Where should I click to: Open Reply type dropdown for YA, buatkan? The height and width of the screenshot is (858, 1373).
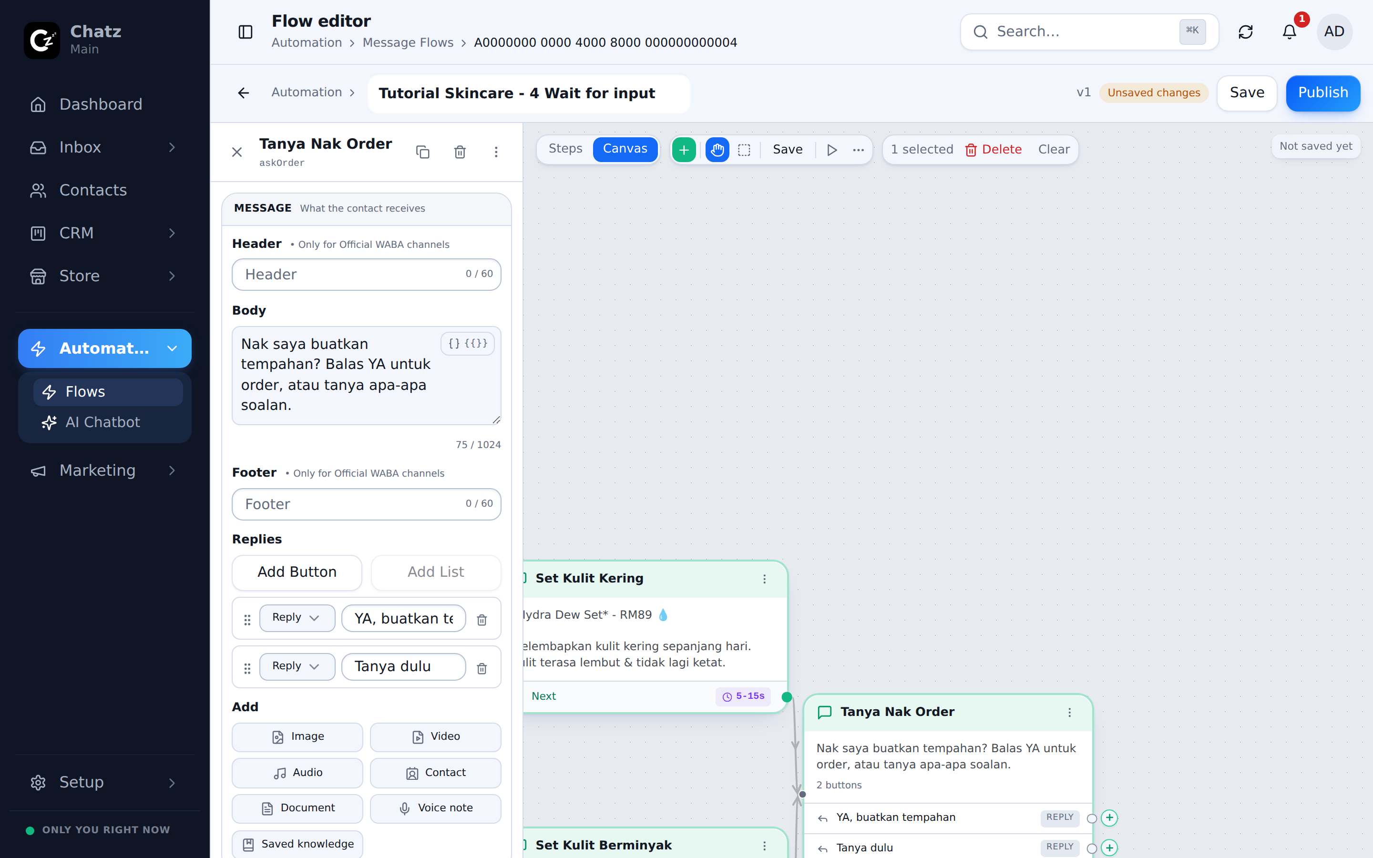point(297,618)
